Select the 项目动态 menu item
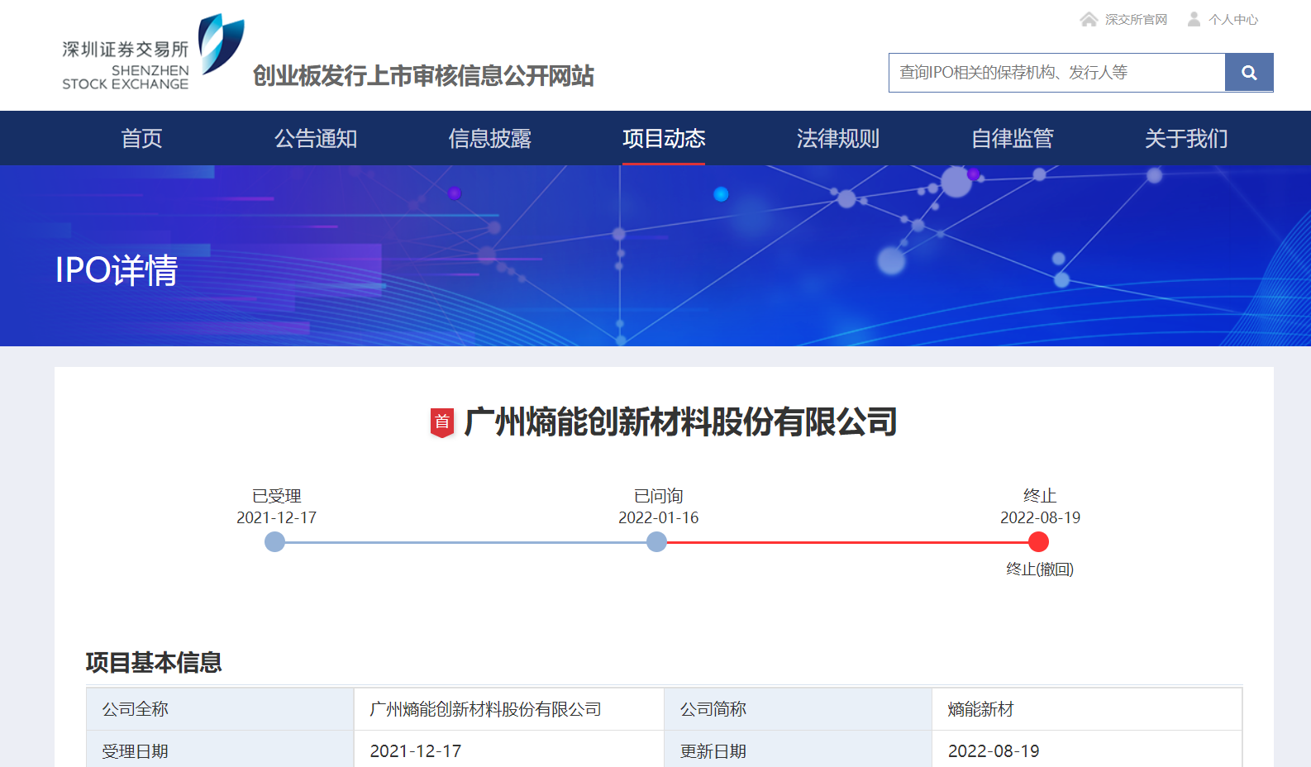This screenshot has height=767, width=1311. click(664, 138)
